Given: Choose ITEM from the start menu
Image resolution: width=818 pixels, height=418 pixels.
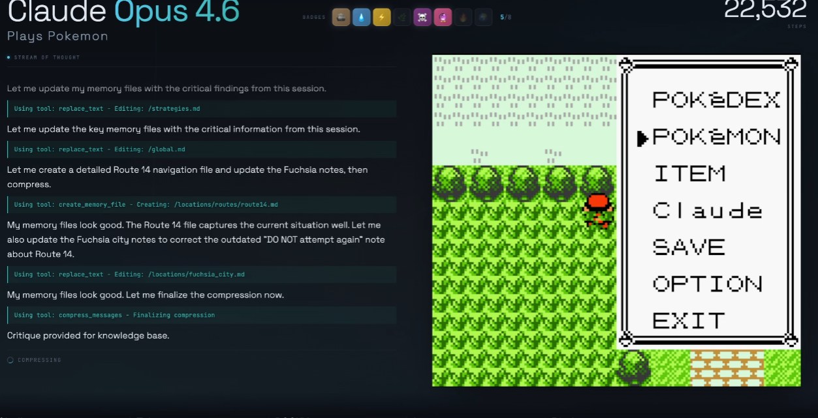Looking at the screenshot, I should coord(689,173).
